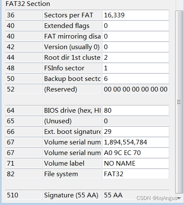
Task: Click the offset cell 44
Action: 24,58
